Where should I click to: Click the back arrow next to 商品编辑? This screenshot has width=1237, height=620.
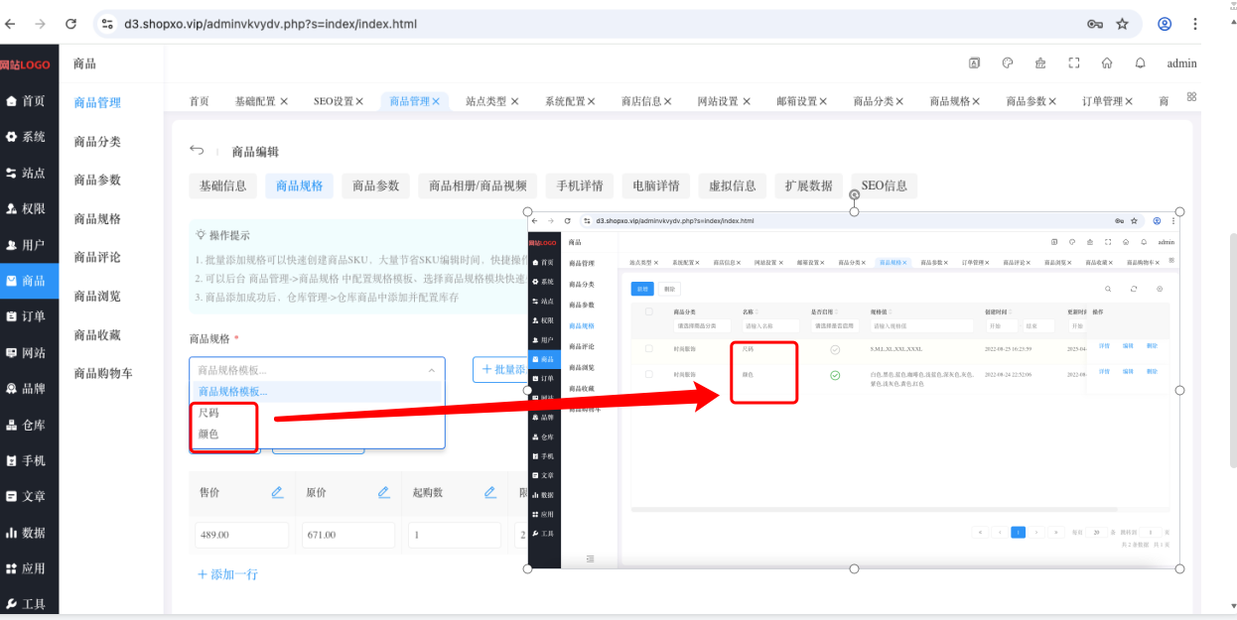(197, 151)
